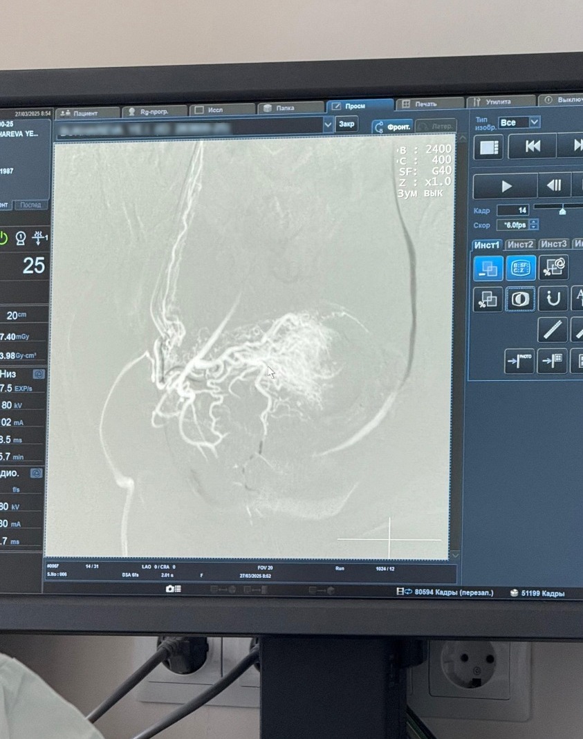Open the multi-image tile view icon

(x=489, y=147)
